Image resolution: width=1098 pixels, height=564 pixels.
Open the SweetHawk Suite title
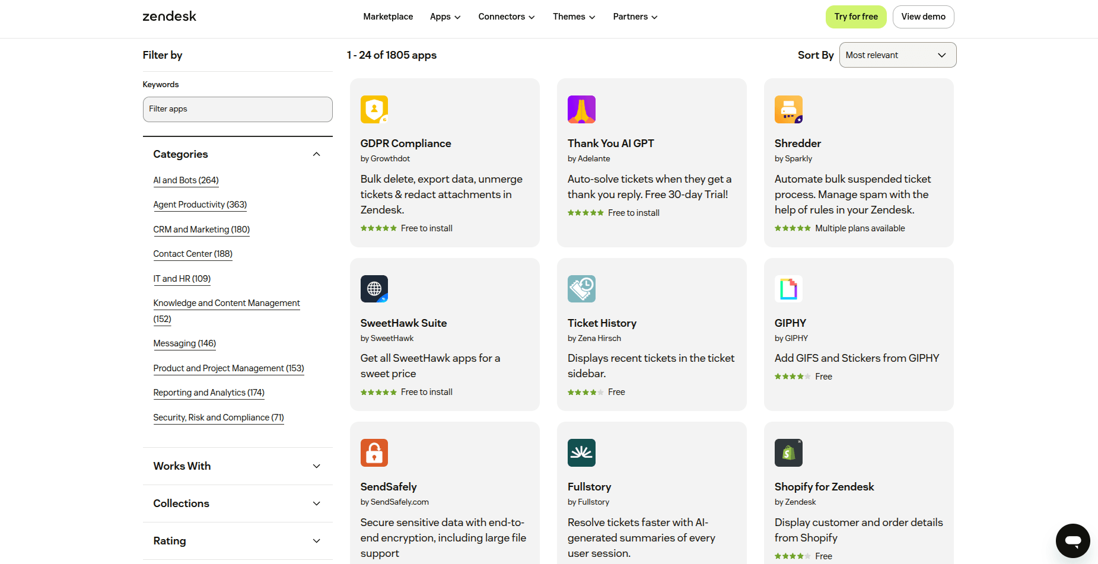pos(403,323)
